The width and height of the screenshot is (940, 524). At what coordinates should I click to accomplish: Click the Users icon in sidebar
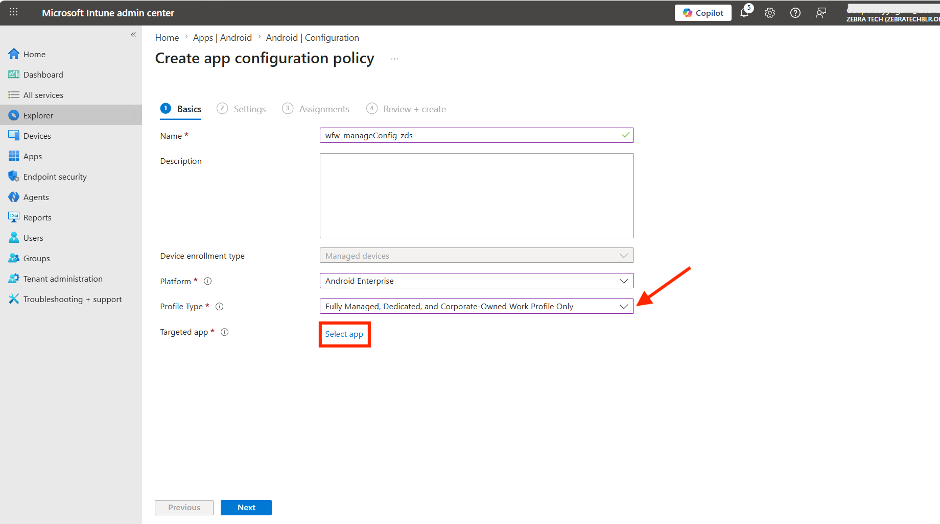point(14,238)
